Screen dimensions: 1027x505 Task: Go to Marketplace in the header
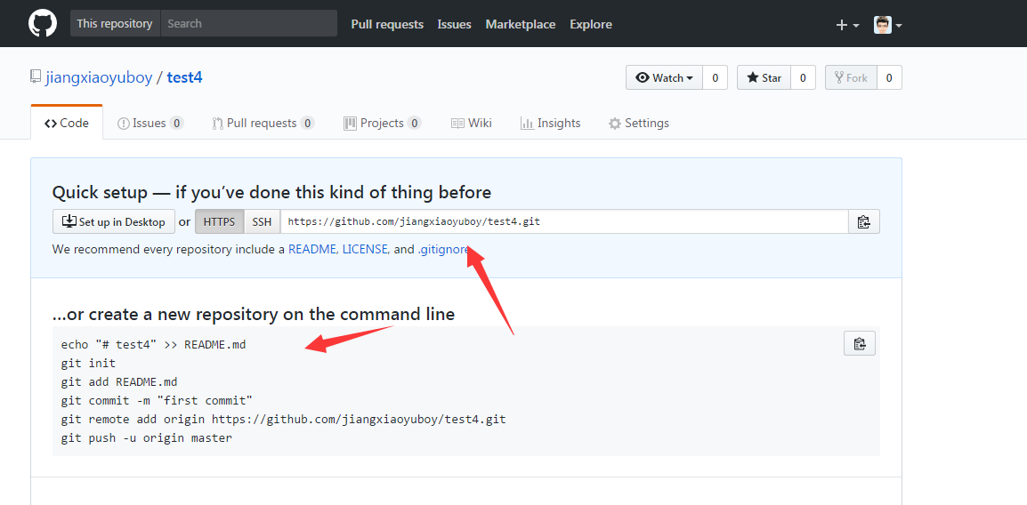point(521,24)
